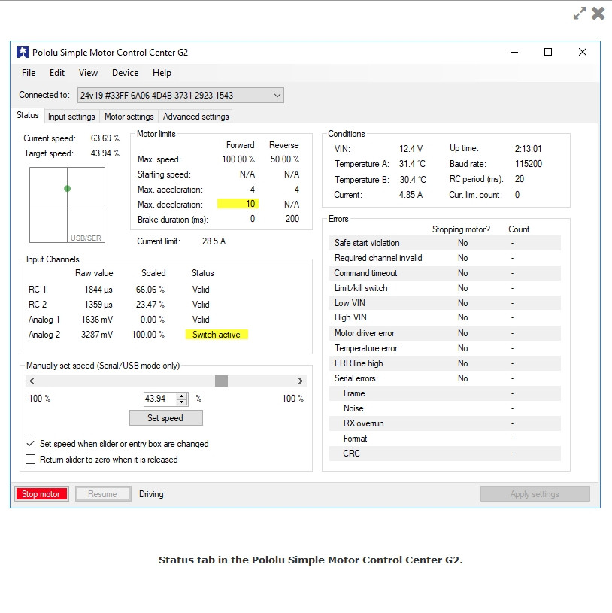Click the Pololu app icon in title bar
Image resolution: width=612 pixels, height=613 pixels.
click(23, 53)
